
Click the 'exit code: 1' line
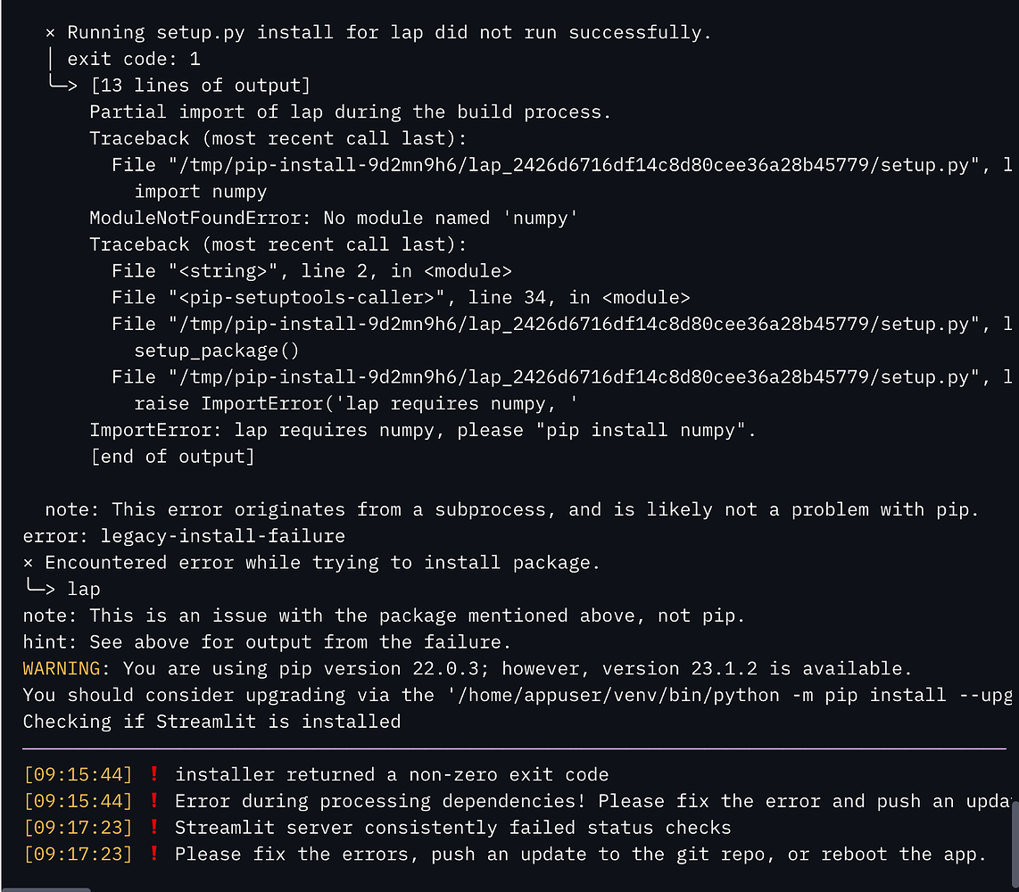(x=134, y=60)
